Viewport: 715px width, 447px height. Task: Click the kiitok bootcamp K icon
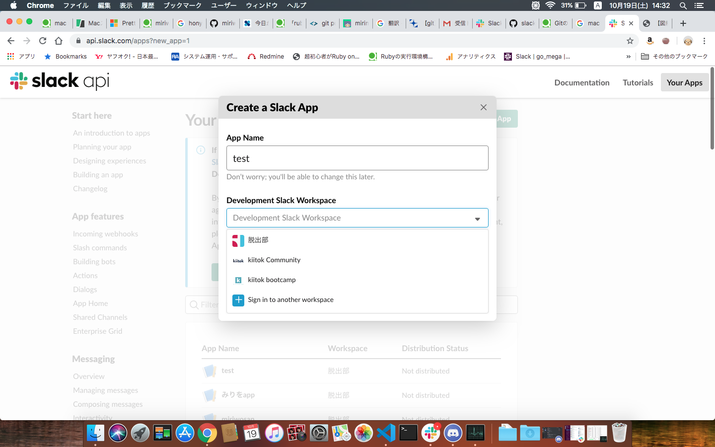(x=238, y=280)
